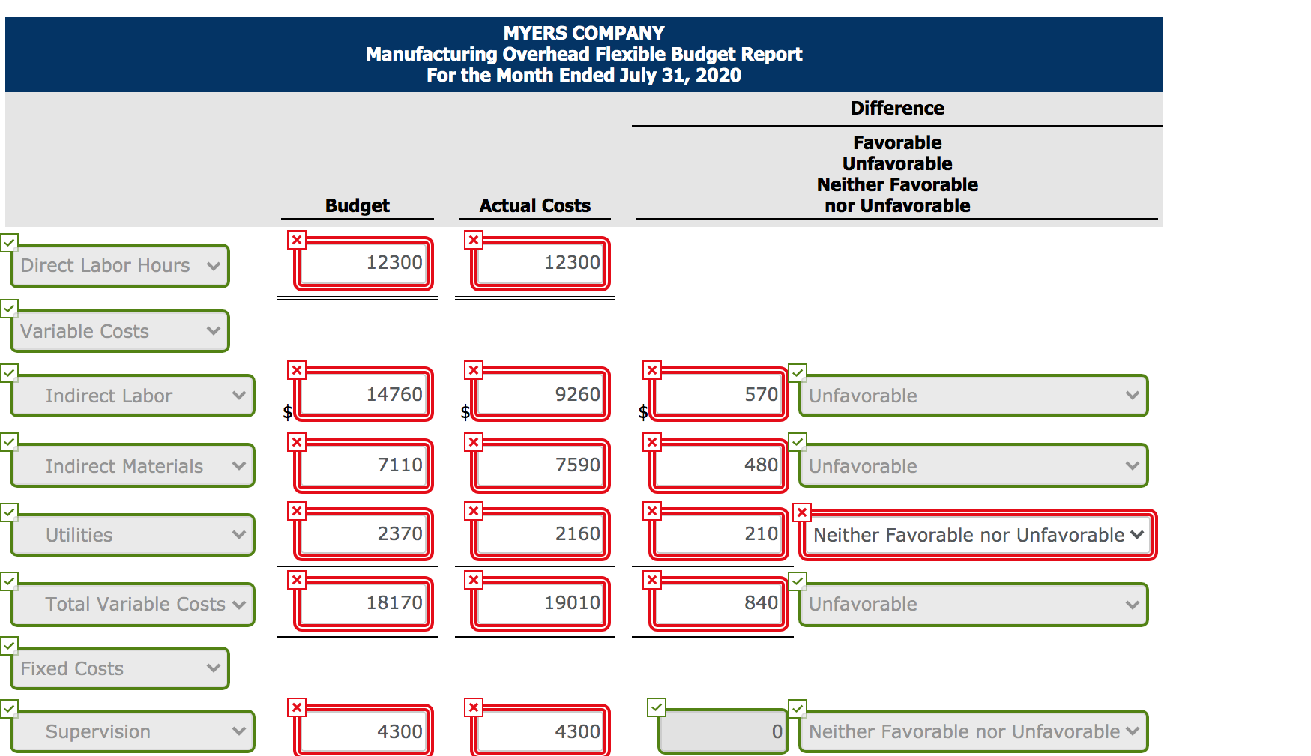
Task: Click the Difference column header
Action: pyautogui.click(x=896, y=108)
